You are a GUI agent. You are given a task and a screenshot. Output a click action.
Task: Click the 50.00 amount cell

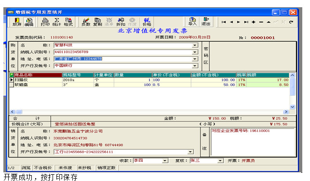214,85
